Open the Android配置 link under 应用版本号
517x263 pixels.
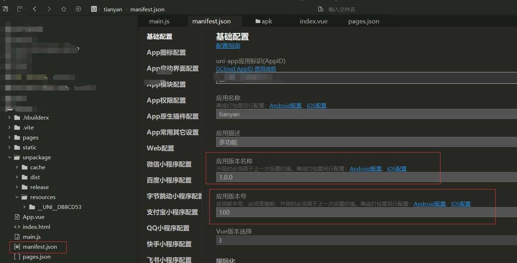click(429, 204)
